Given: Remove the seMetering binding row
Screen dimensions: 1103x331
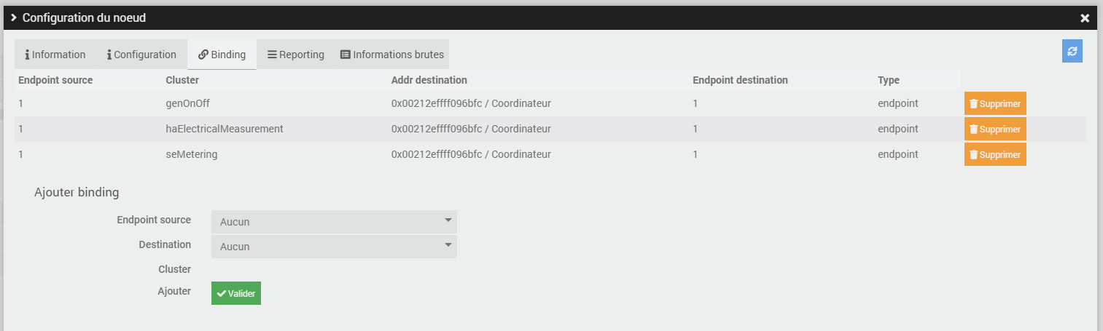Looking at the screenshot, I should (x=994, y=155).
